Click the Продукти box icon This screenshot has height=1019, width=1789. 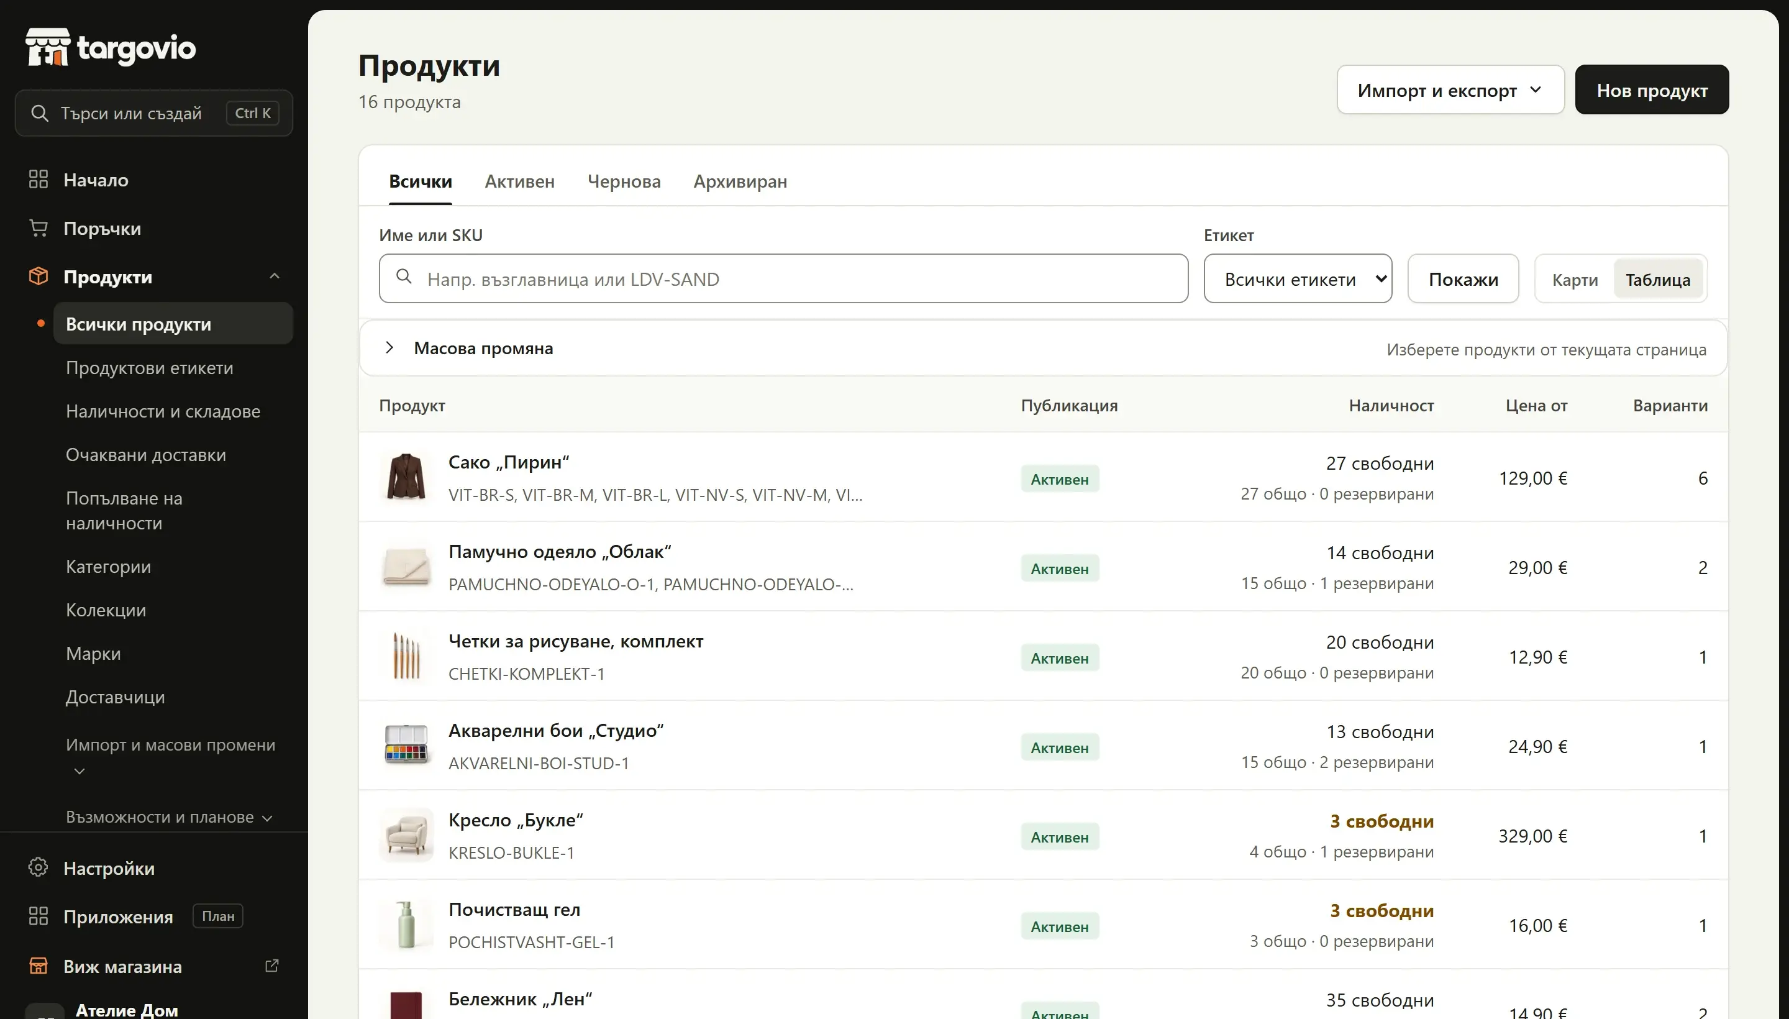tap(39, 276)
